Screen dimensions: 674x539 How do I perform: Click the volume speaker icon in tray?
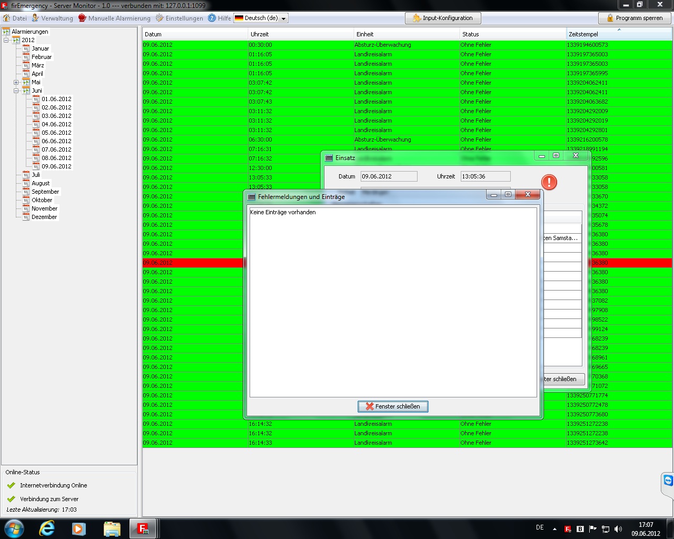click(x=618, y=529)
